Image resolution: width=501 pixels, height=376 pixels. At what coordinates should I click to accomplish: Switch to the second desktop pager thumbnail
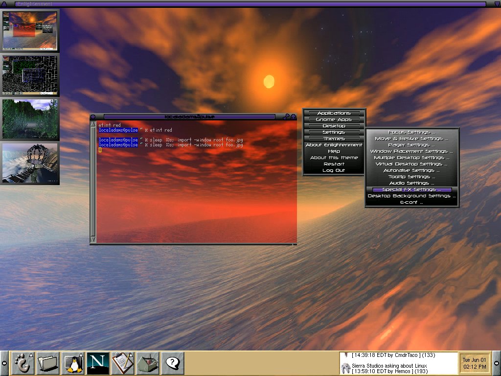pyautogui.click(x=30, y=75)
